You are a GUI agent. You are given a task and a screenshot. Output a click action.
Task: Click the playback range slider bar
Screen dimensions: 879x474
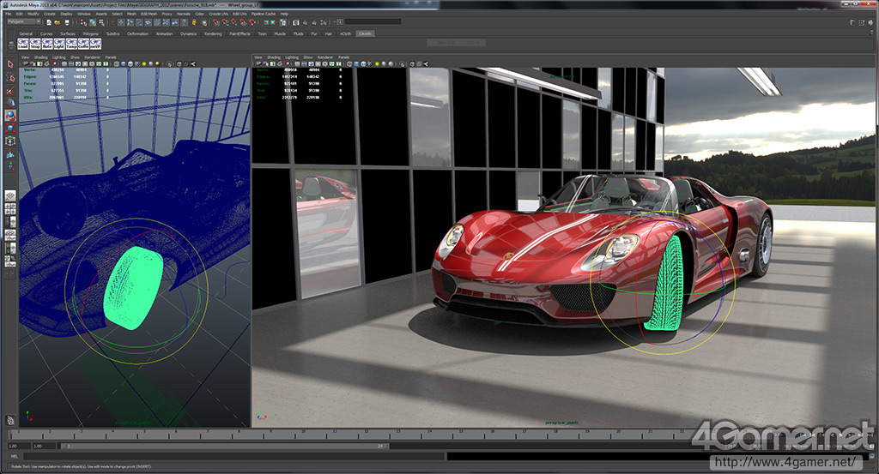click(223, 446)
